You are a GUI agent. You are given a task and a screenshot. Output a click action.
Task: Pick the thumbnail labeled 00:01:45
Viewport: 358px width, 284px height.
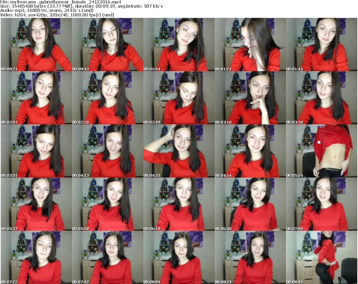322,44
